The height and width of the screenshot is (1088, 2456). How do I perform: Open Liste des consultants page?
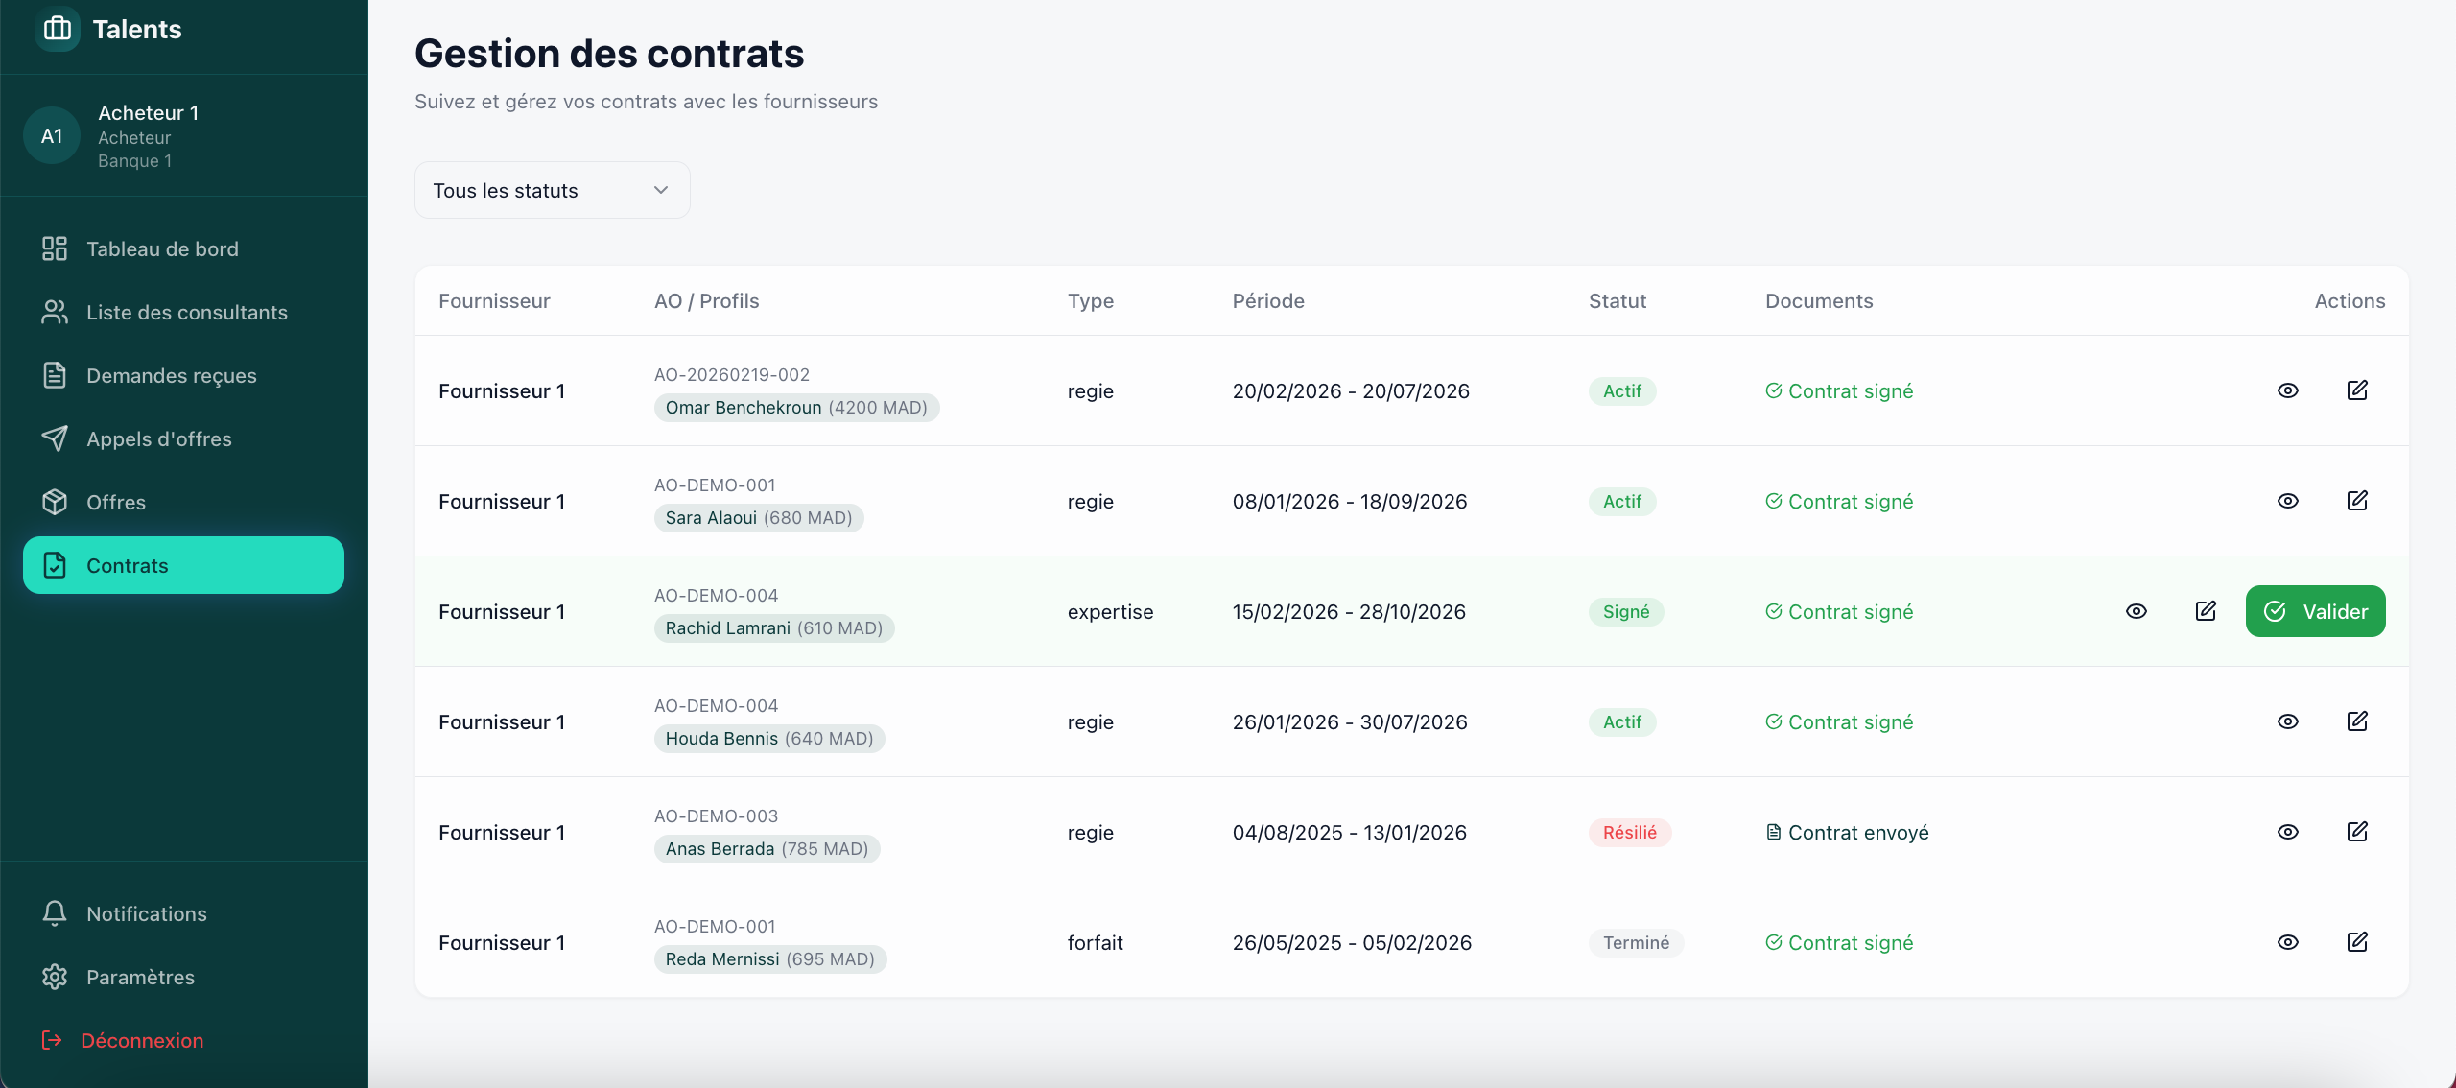[x=186, y=312]
